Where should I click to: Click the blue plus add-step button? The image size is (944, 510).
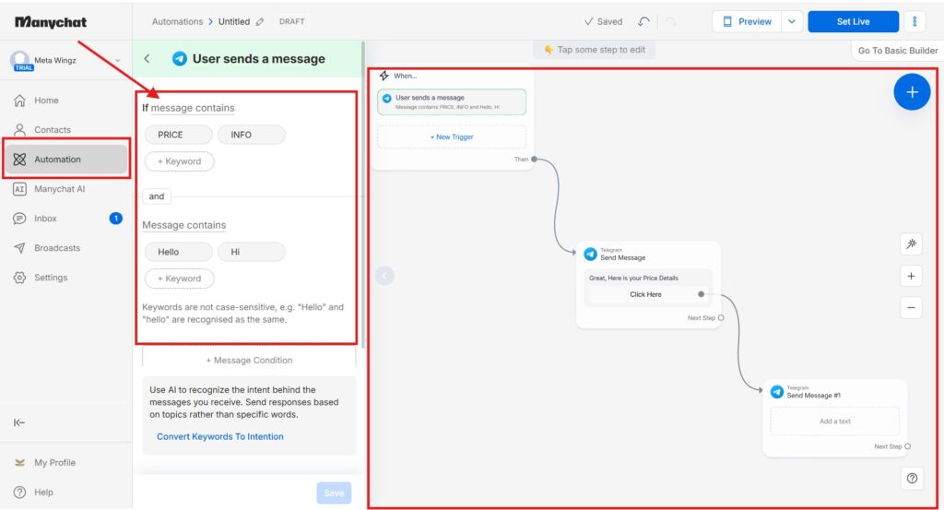pyautogui.click(x=912, y=92)
